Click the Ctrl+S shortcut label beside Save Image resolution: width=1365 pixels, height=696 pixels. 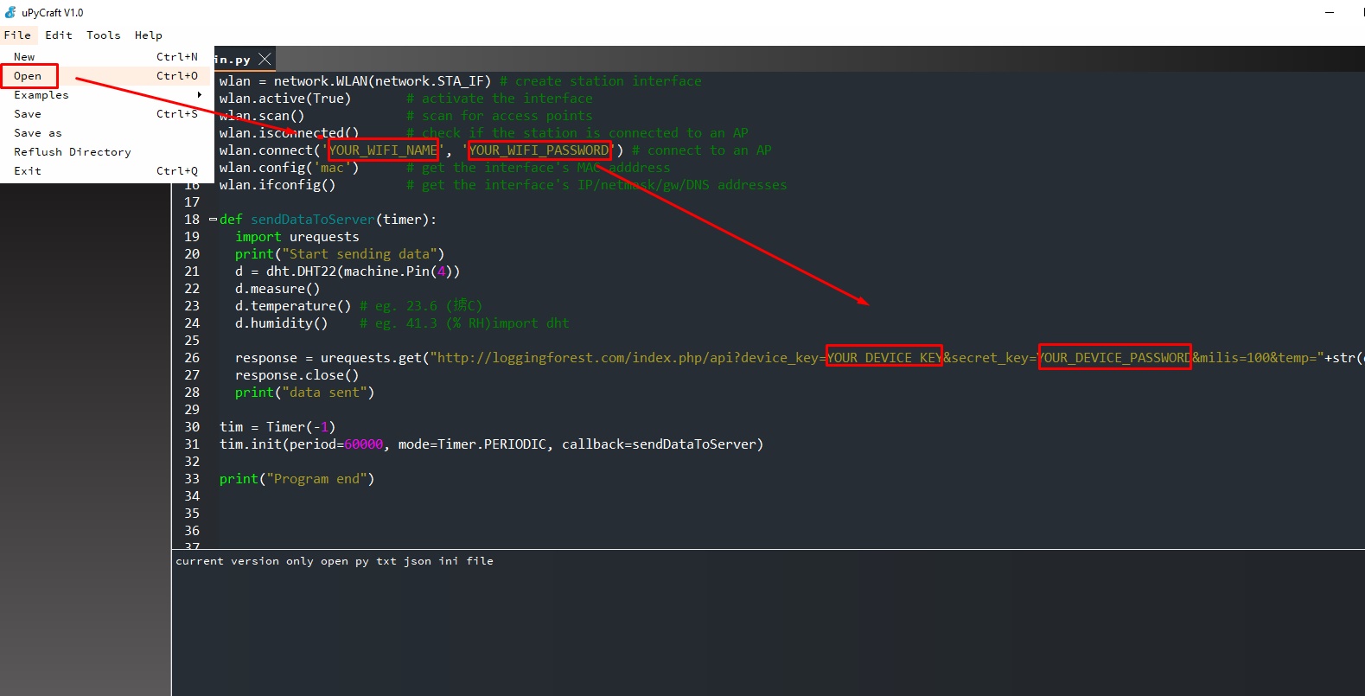177,114
